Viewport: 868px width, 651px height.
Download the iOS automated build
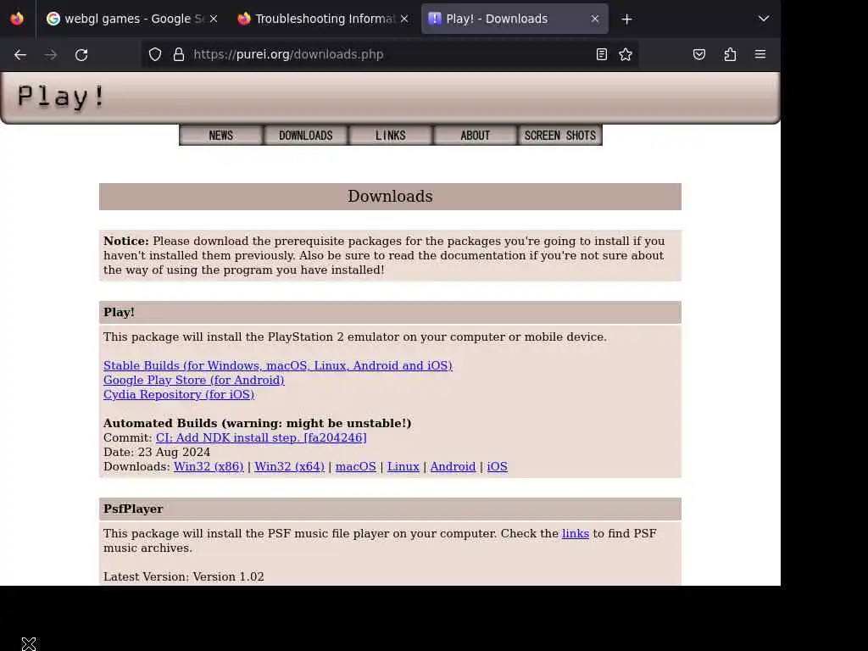[x=497, y=467]
